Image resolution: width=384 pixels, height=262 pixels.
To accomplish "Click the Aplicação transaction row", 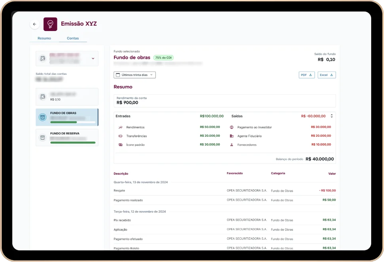I will click(x=224, y=229).
